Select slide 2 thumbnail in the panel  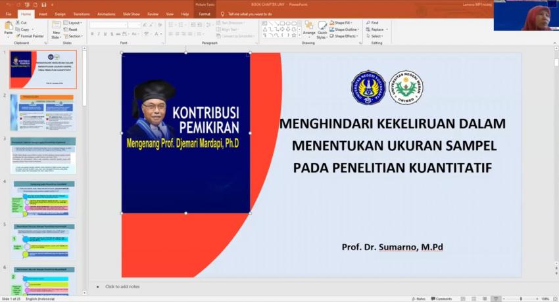point(43,112)
